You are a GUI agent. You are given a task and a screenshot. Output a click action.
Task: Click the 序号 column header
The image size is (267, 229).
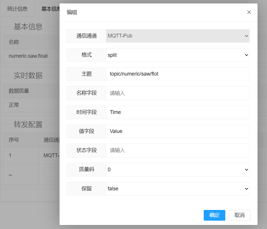tap(14, 140)
